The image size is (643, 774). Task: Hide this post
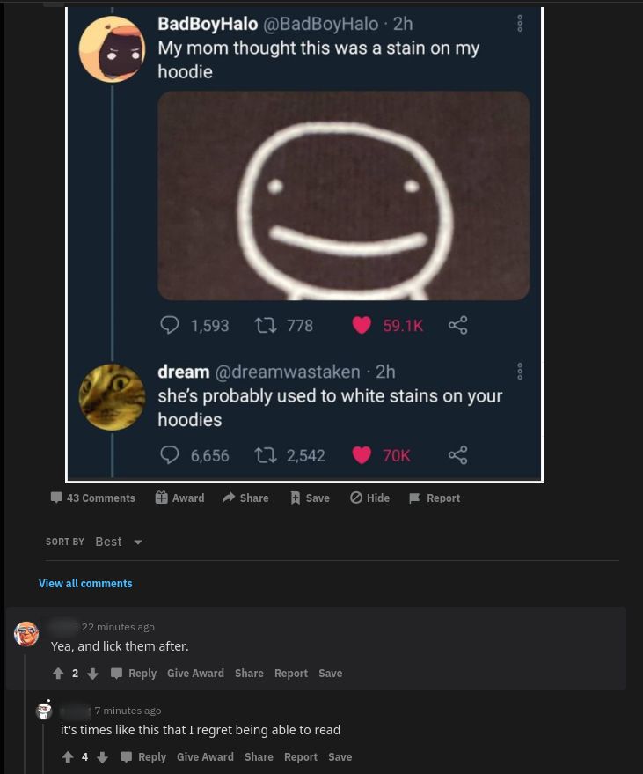369,498
